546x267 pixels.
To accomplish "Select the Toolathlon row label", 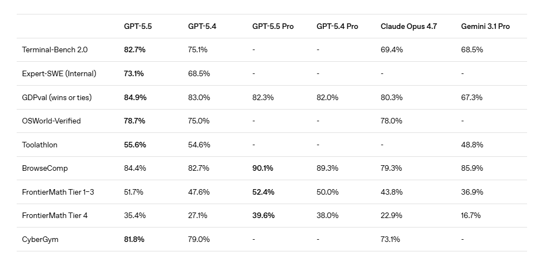I will pos(40,145).
